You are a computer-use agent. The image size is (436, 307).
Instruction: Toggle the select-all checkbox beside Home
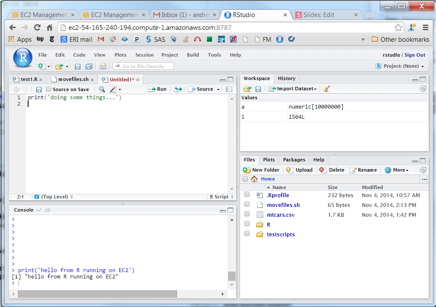(x=245, y=179)
